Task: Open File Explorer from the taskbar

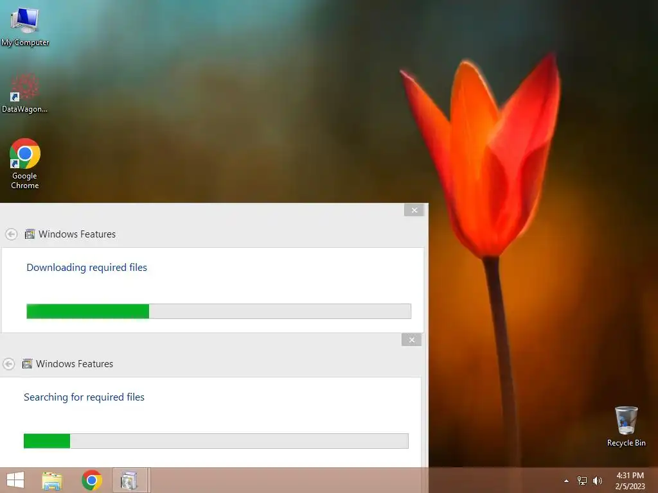Action: coord(52,480)
